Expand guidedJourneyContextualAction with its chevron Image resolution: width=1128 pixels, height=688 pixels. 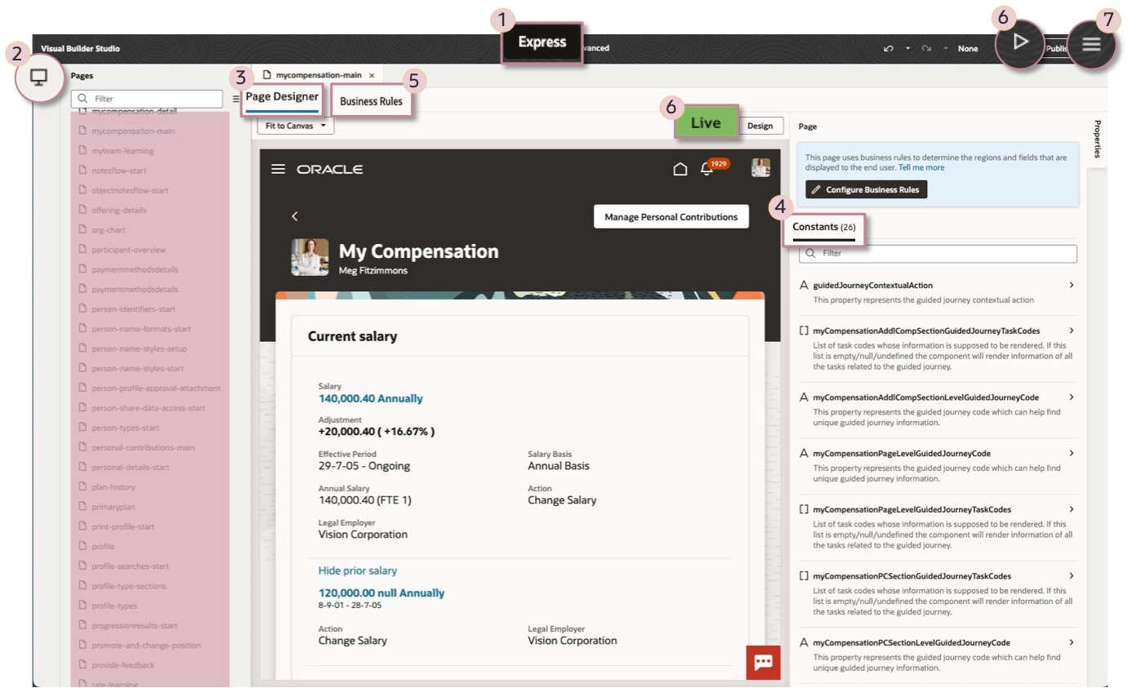(1071, 286)
